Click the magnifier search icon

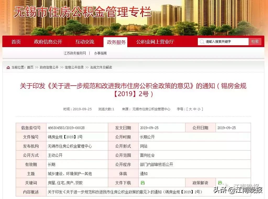(x=202, y=42)
